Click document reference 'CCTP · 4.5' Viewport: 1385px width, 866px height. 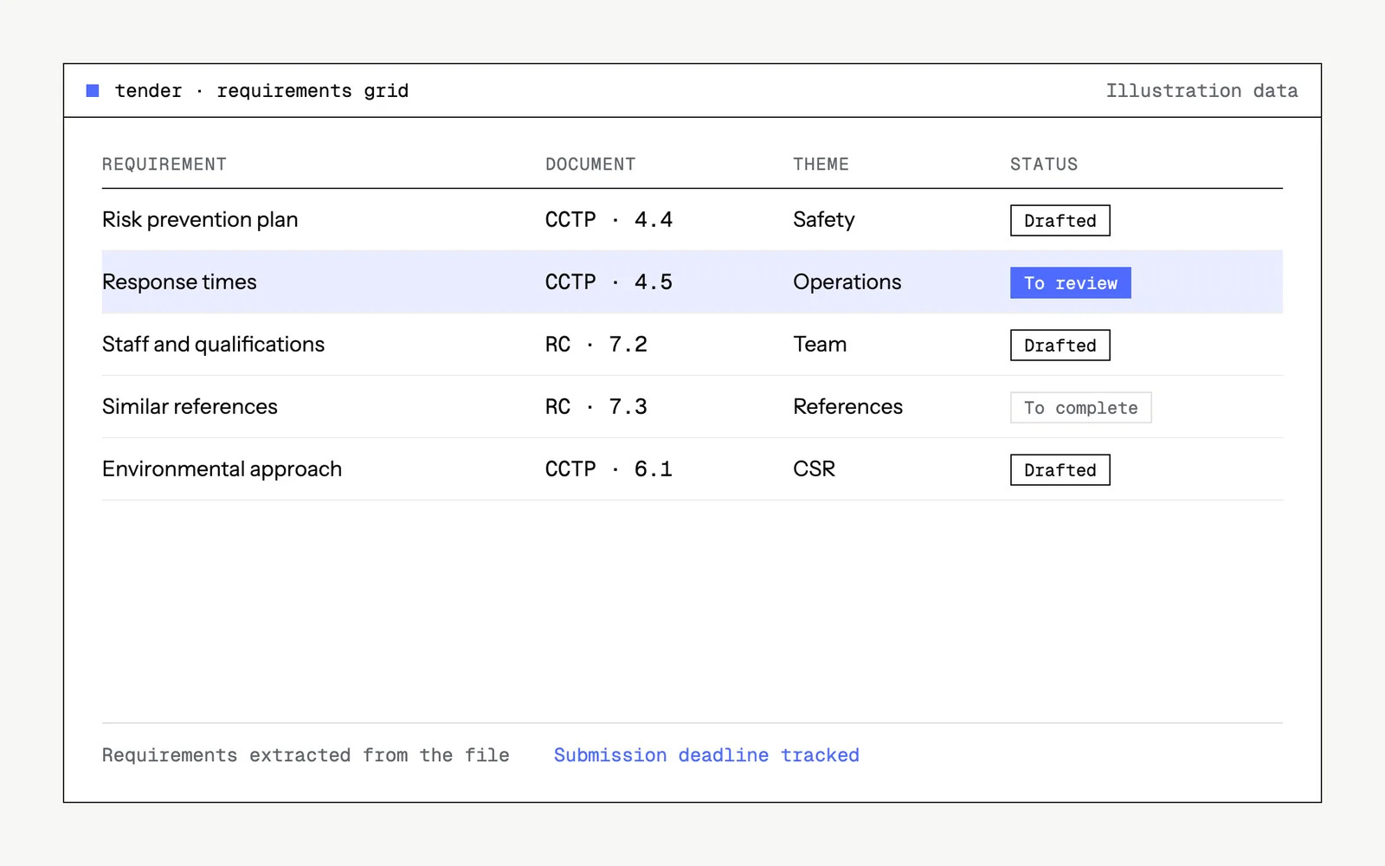click(609, 282)
